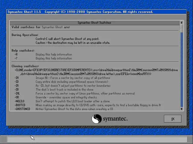Image resolution: width=193 pixels, height=144 pixels.
Task: Click the -IA switch label
Action: click(17, 78)
